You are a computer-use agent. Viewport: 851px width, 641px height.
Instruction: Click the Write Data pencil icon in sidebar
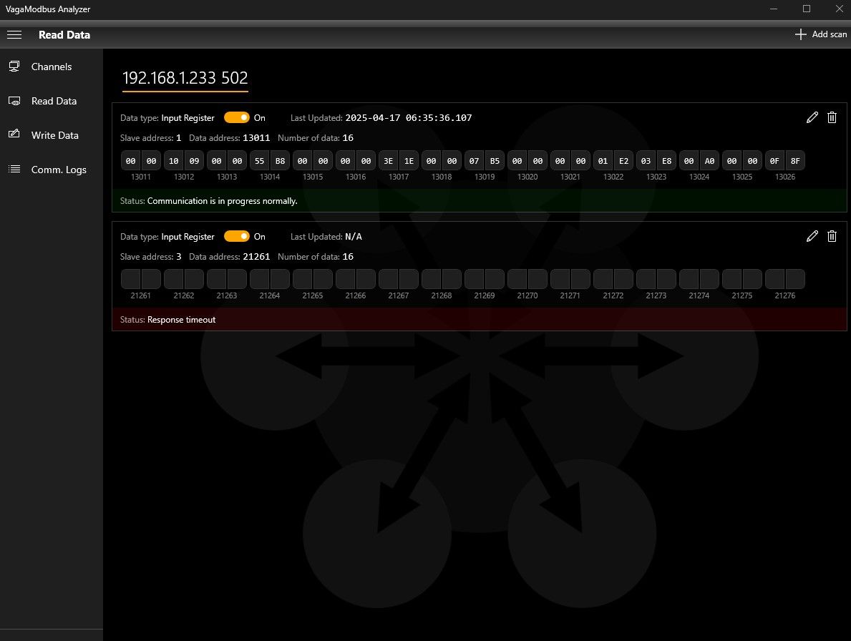[14, 134]
